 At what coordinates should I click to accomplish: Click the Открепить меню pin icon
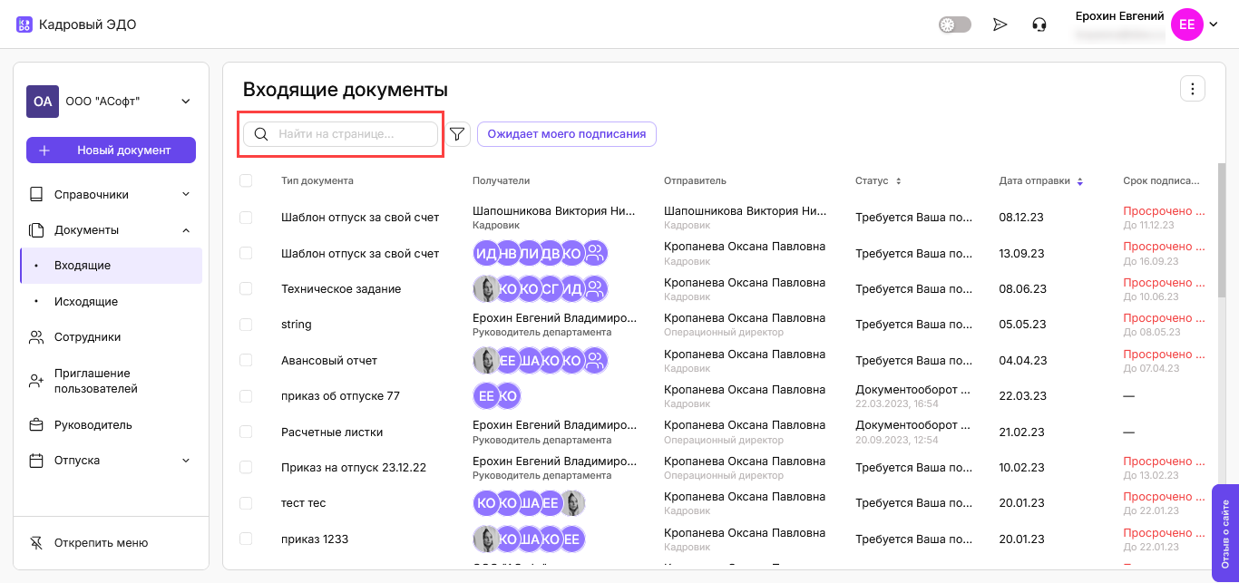click(x=36, y=543)
